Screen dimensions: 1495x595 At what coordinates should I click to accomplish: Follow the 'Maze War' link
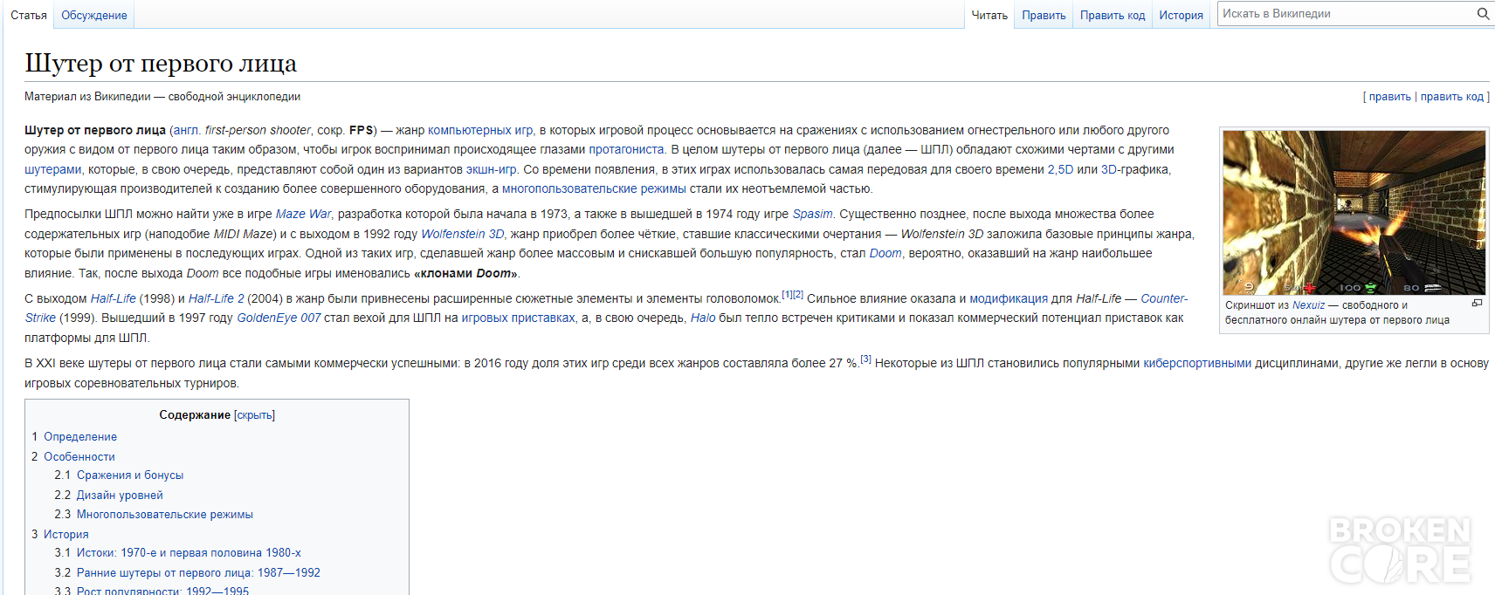coord(303,214)
